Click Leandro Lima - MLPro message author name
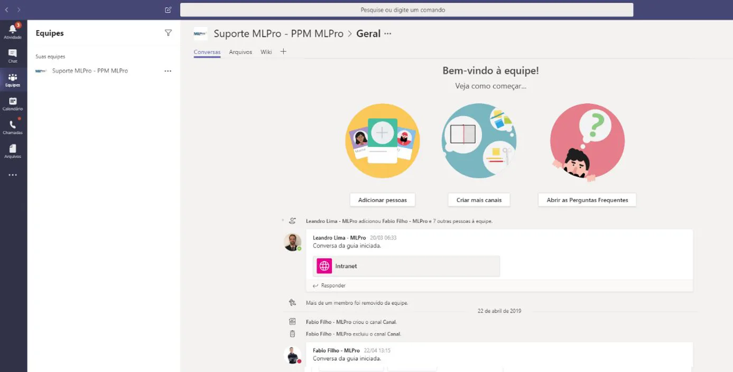The image size is (733, 372). 339,238
